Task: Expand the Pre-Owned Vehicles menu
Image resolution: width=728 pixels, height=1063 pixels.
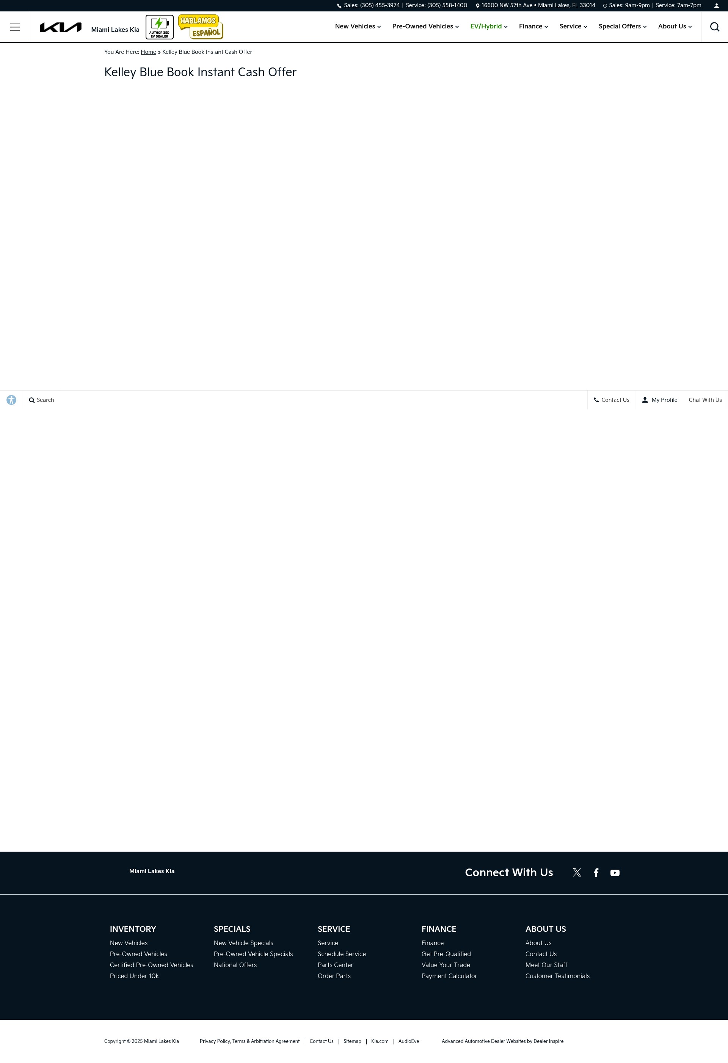Action: [425, 27]
